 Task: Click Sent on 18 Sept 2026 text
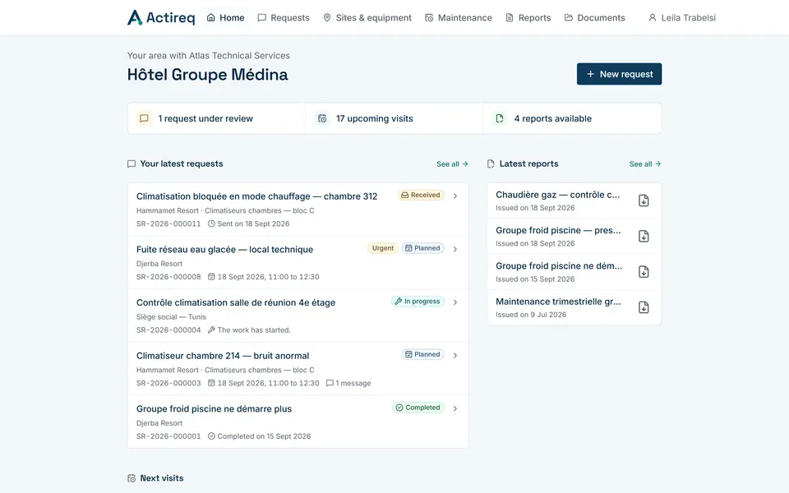pyautogui.click(x=253, y=223)
